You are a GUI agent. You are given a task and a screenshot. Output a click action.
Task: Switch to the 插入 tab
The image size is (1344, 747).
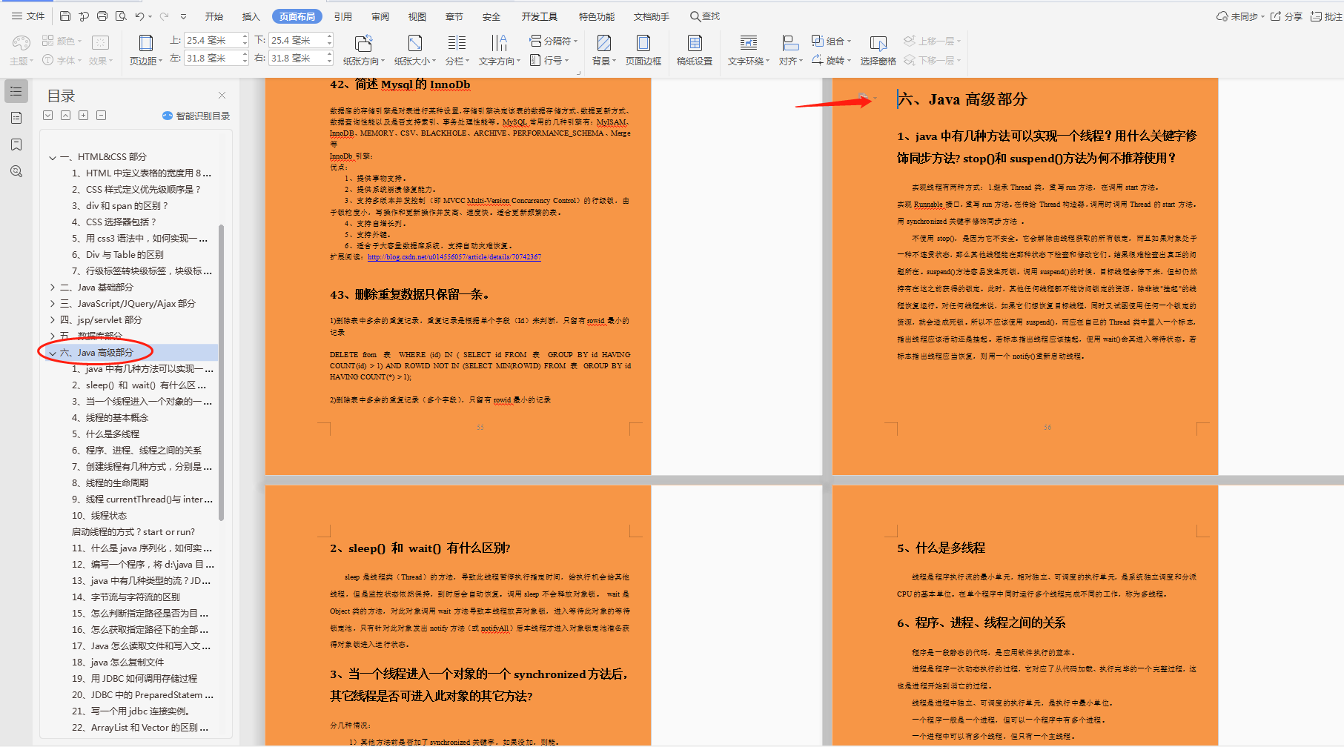tap(251, 16)
